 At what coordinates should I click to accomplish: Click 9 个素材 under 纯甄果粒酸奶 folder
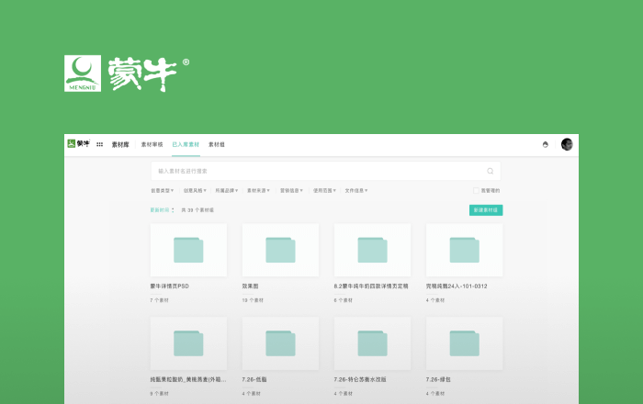[x=159, y=394]
